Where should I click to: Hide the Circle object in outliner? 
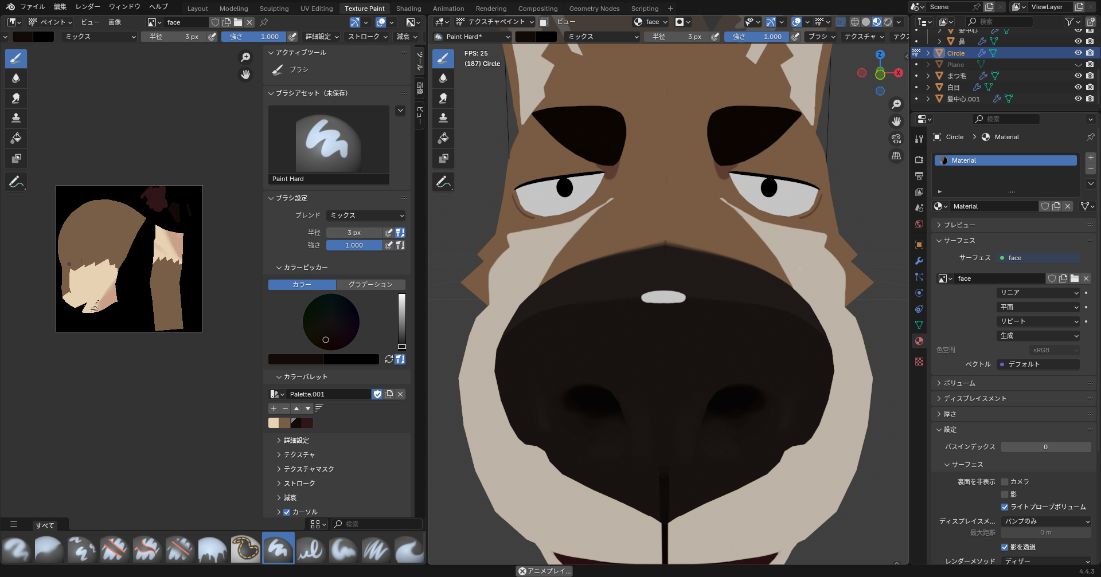(1078, 53)
